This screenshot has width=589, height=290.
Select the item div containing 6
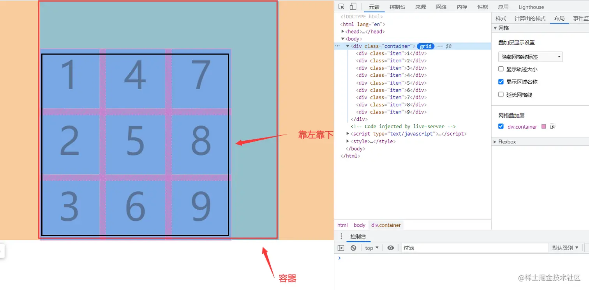(x=391, y=90)
